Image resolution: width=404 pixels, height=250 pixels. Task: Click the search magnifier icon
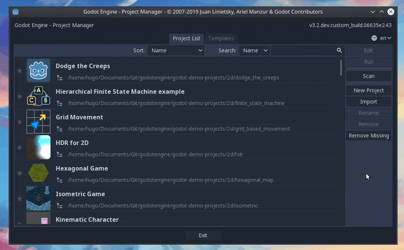click(x=339, y=50)
